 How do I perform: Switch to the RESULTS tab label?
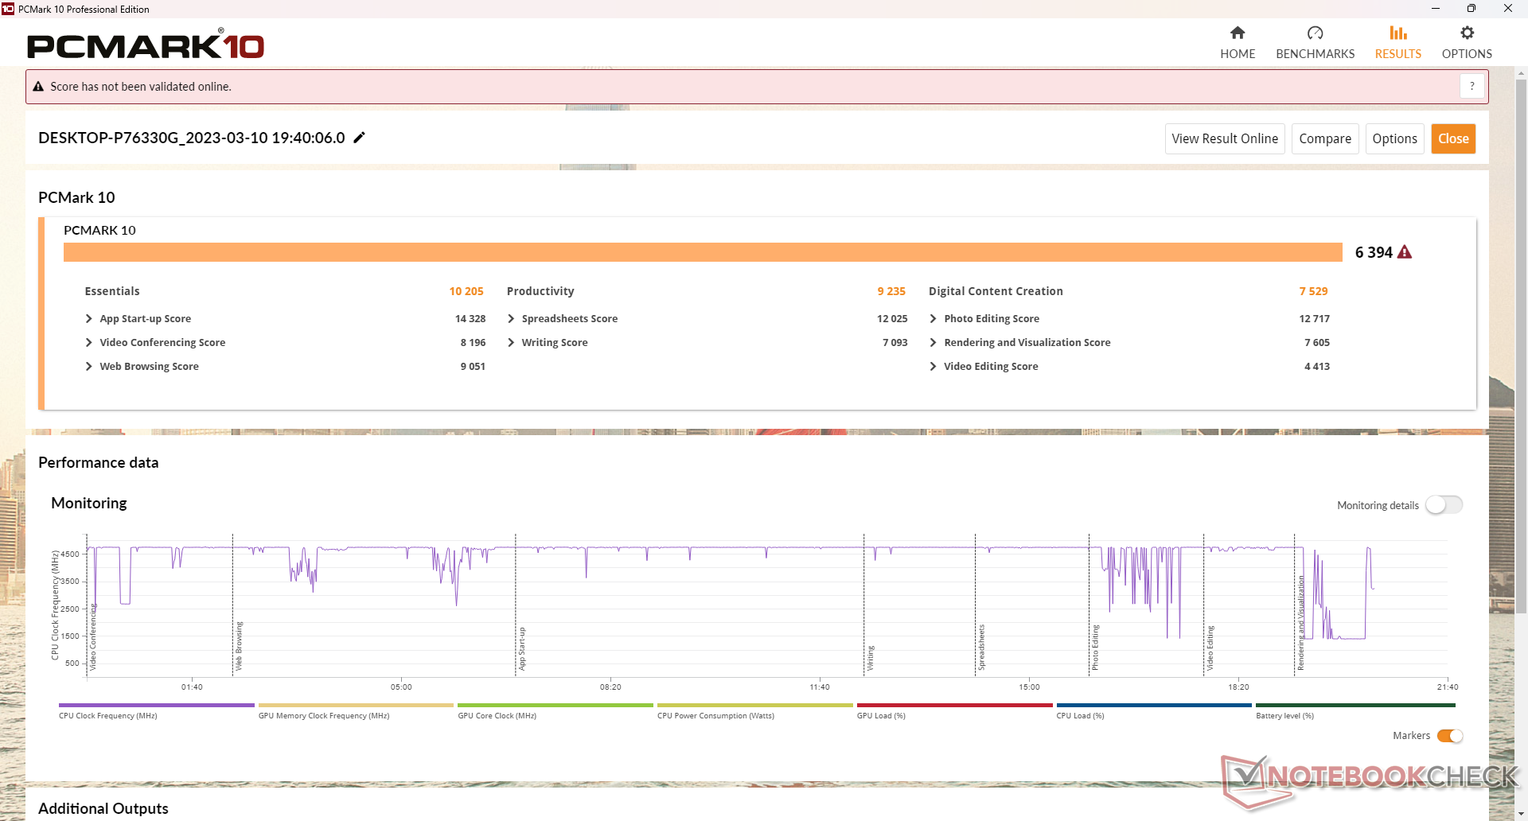tap(1398, 54)
